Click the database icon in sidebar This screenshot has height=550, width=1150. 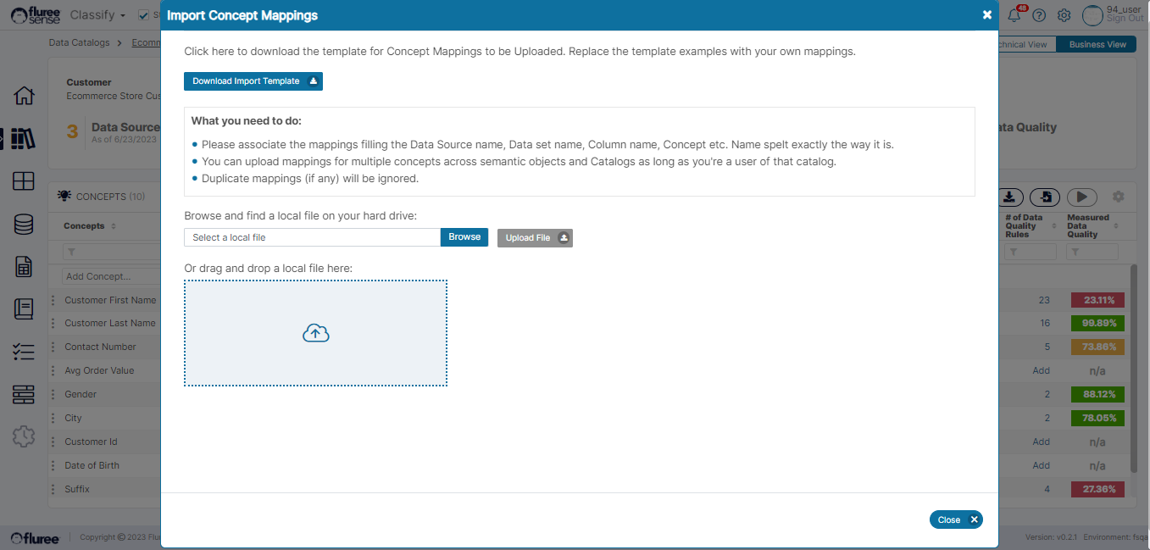[x=24, y=225]
